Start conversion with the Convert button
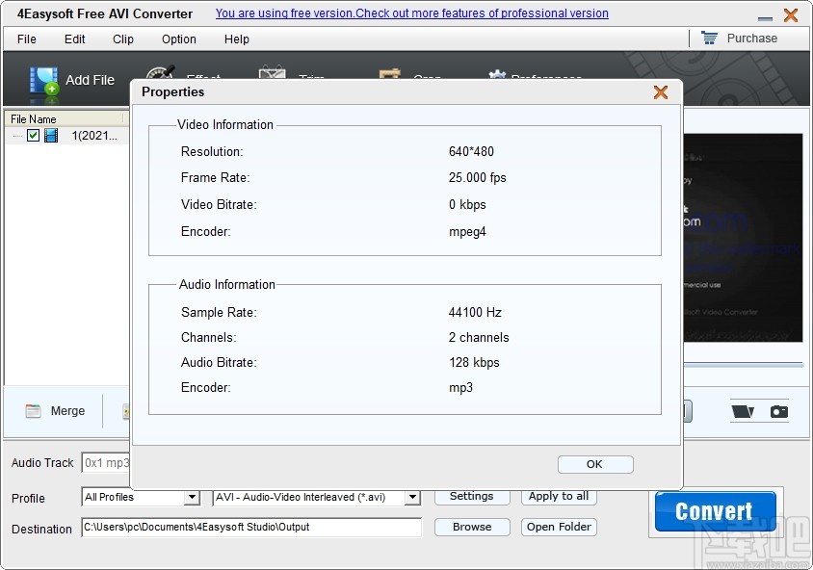Screen dimensions: 813x570 click(x=714, y=510)
